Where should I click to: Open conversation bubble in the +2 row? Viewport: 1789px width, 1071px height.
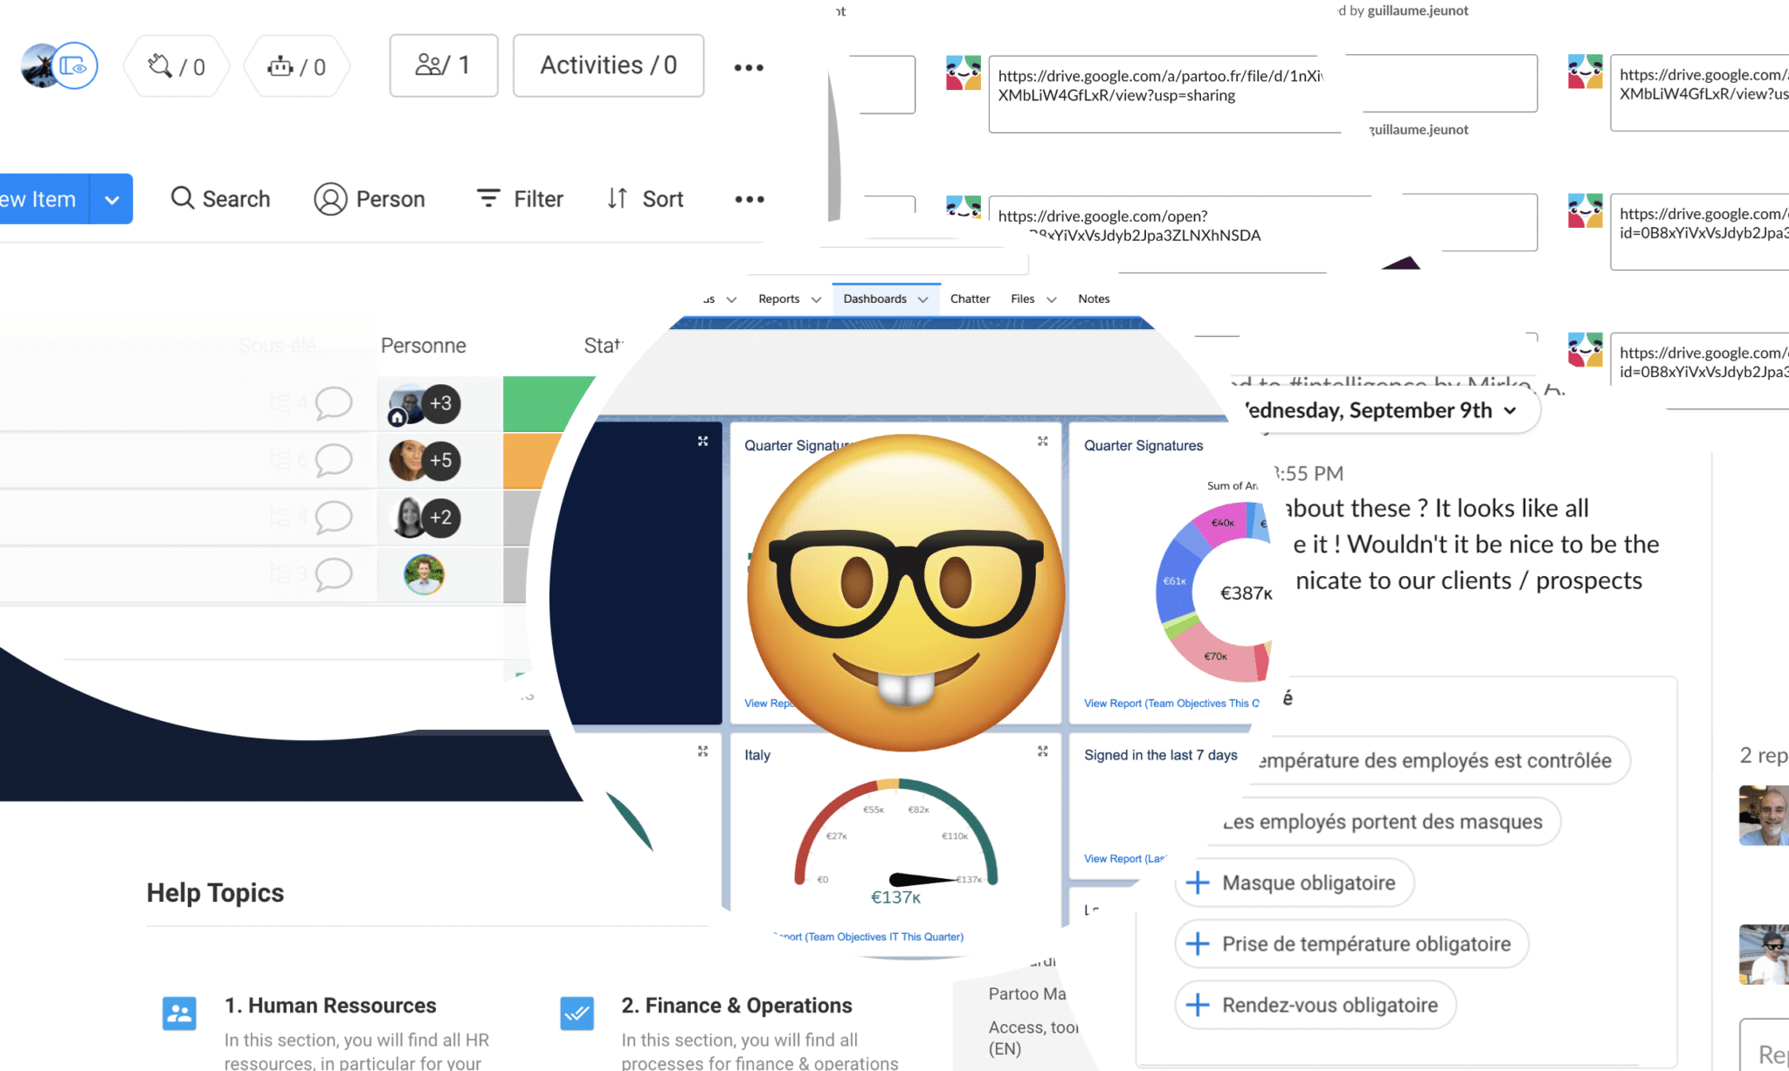point(333,517)
